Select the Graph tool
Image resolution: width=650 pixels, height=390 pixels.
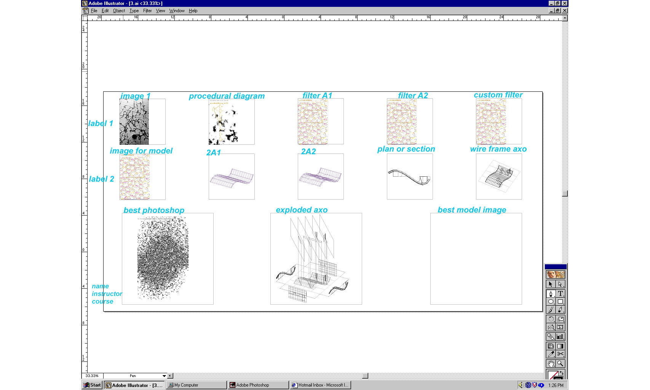point(560,337)
